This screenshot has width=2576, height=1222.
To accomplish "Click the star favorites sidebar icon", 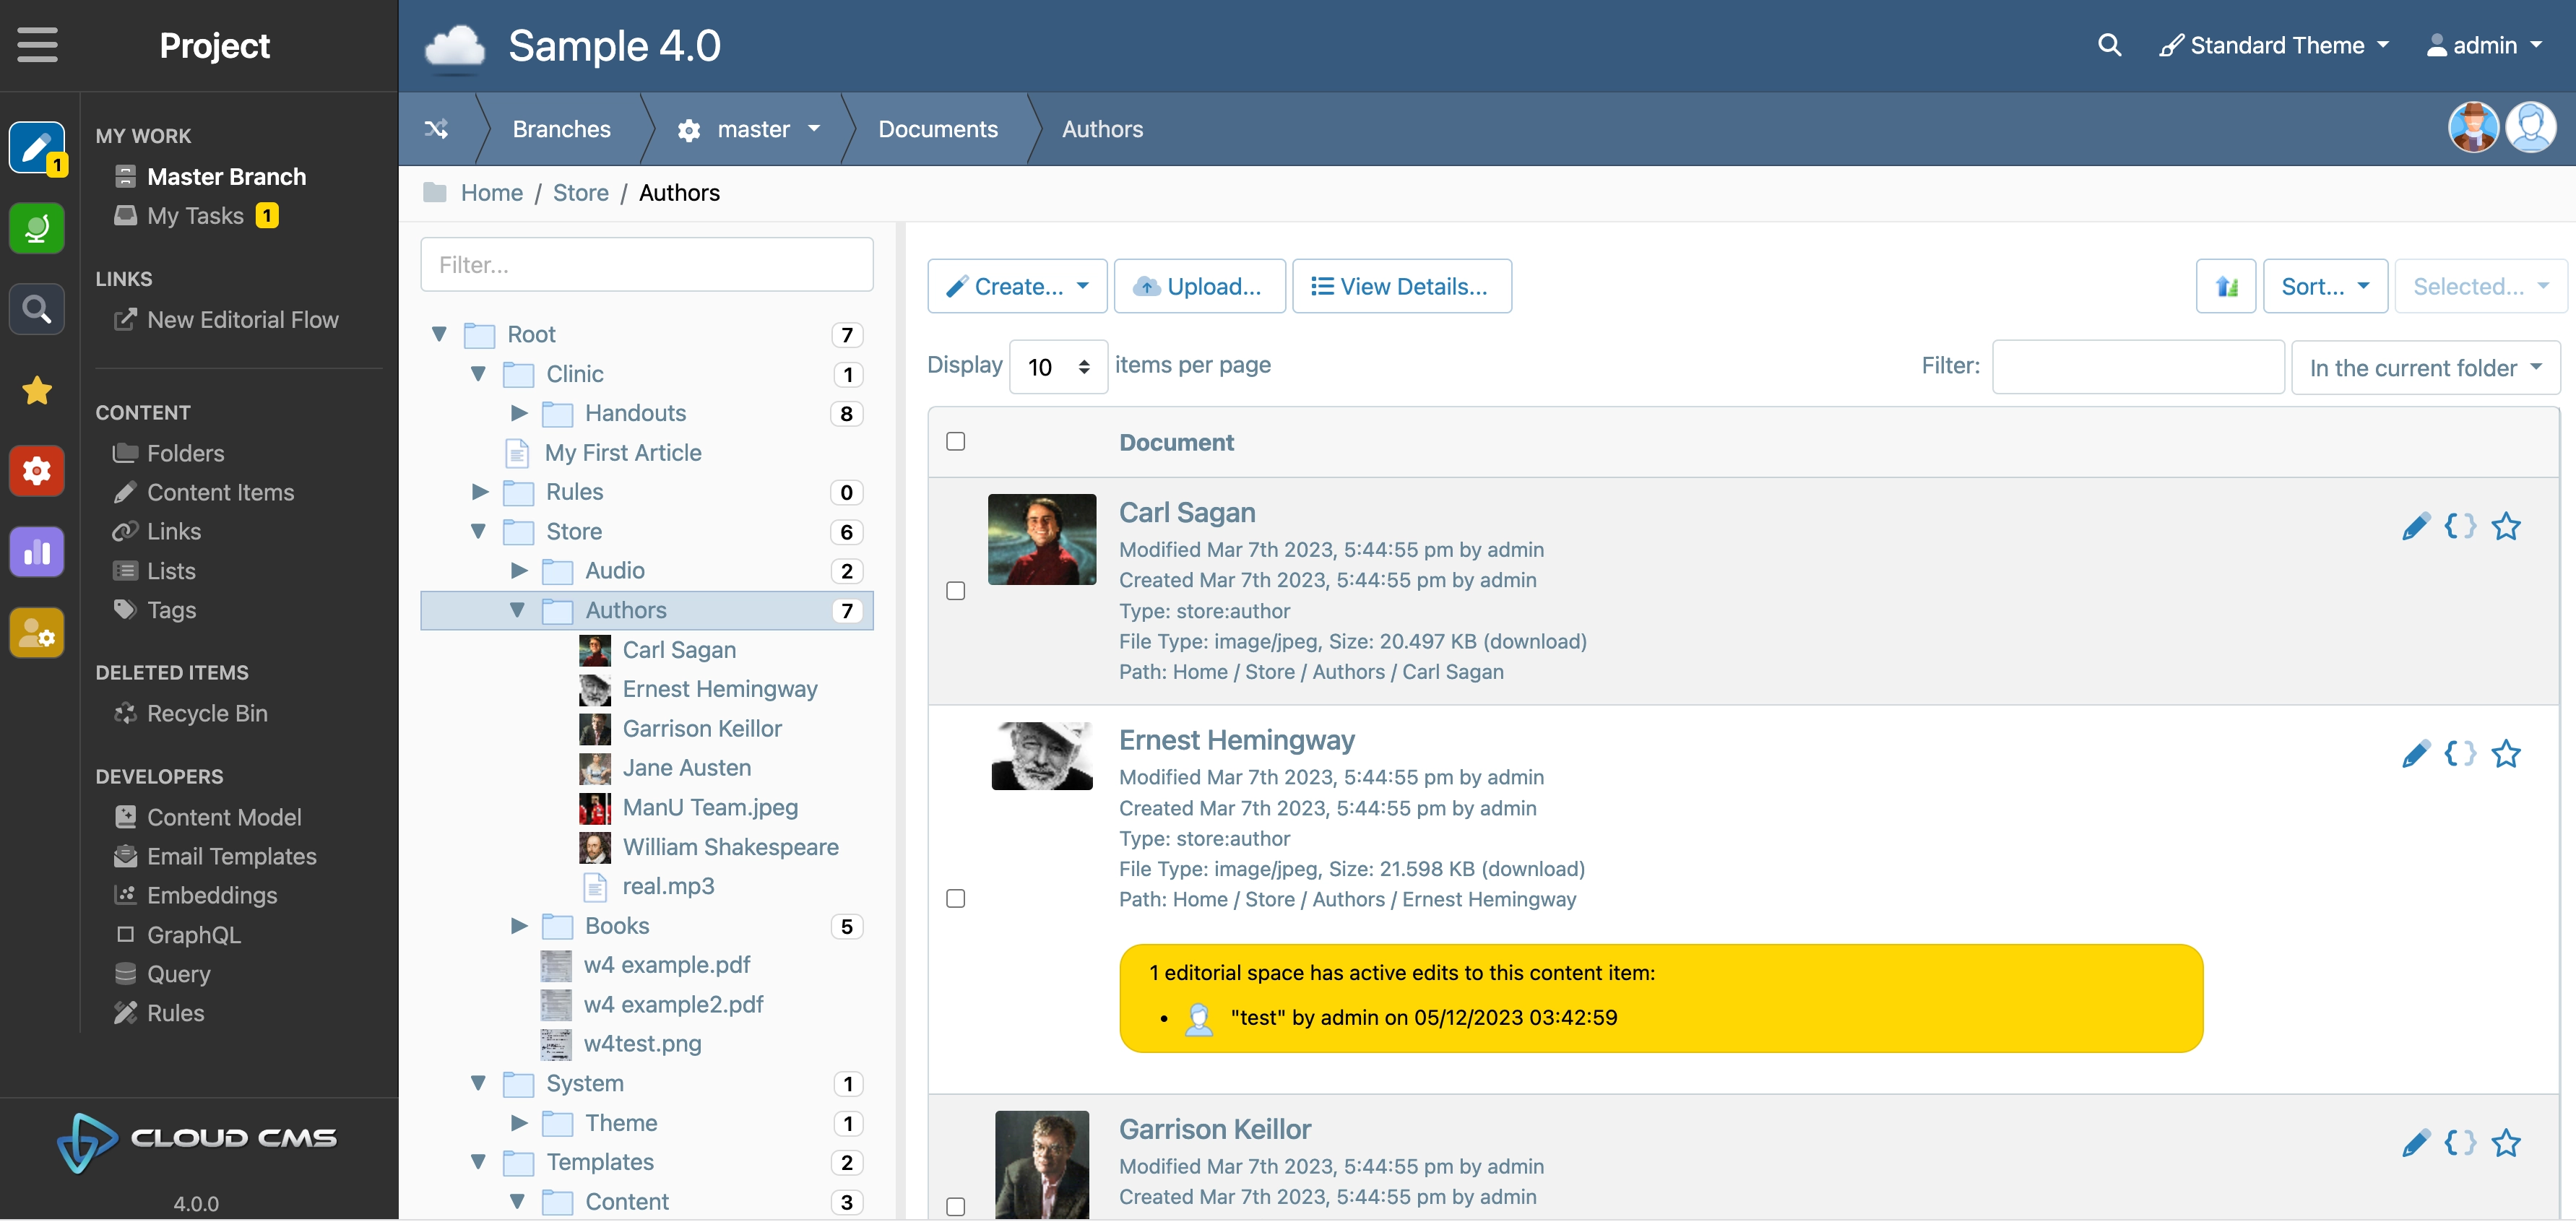I will pyautogui.click(x=37, y=390).
